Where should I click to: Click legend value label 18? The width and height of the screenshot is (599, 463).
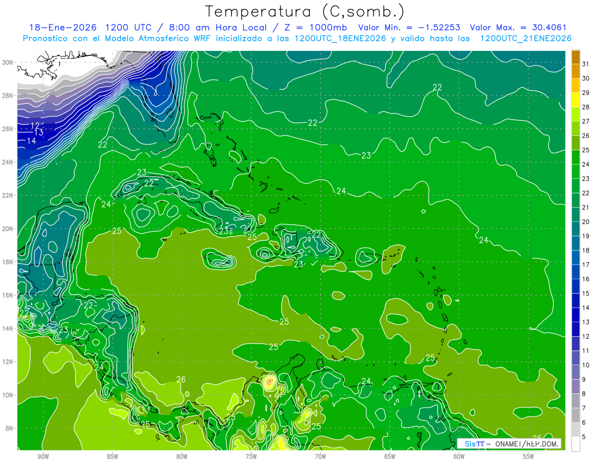click(586, 250)
